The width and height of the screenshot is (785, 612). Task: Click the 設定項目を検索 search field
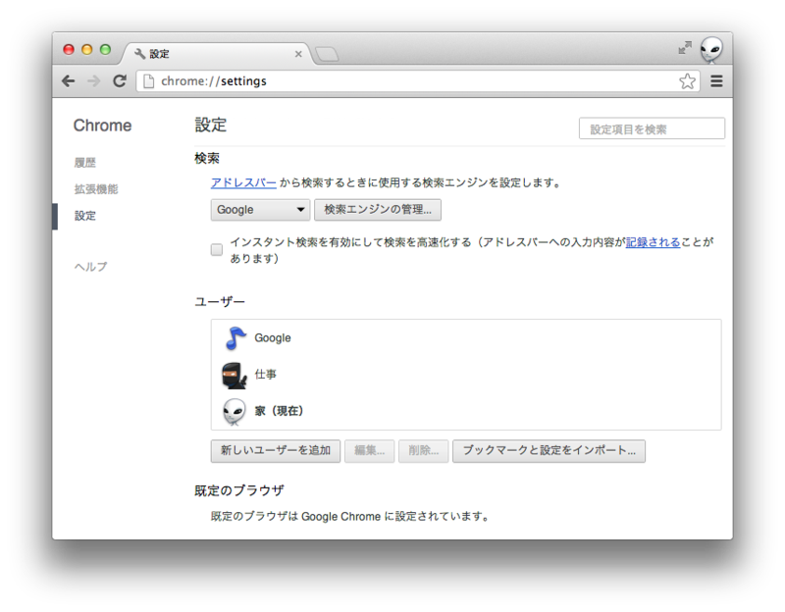click(652, 129)
